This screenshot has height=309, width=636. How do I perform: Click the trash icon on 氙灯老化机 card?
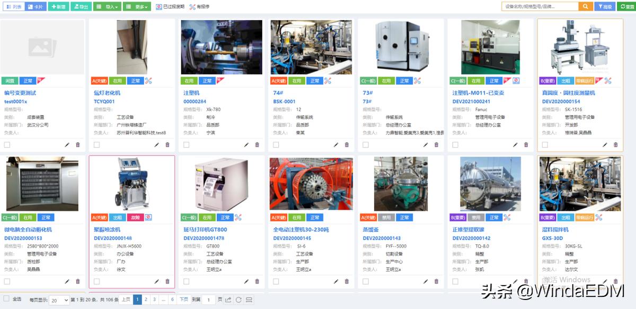[x=167, y=144]
